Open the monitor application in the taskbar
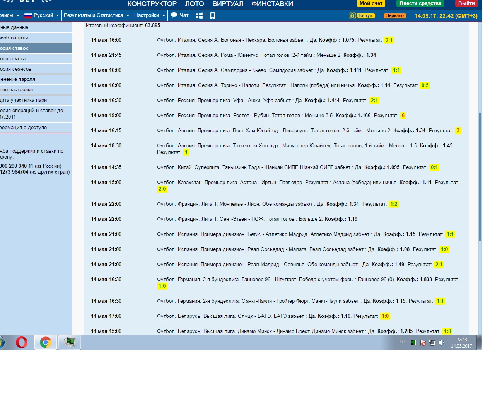Viewport: 495px width, 396px height. [x=70, y=342]
